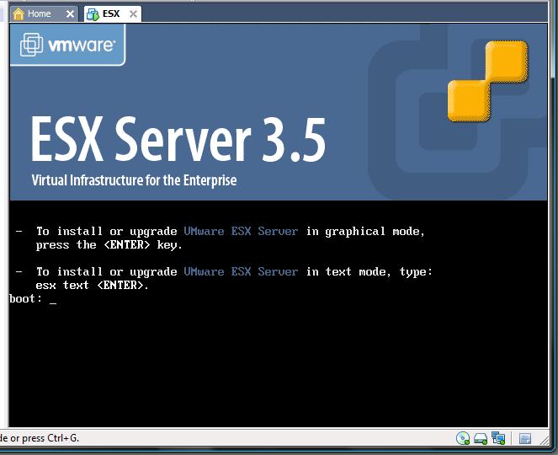Click the window resize grip corner
This screenshot has width=558, height=455.
tap(545, 440)
